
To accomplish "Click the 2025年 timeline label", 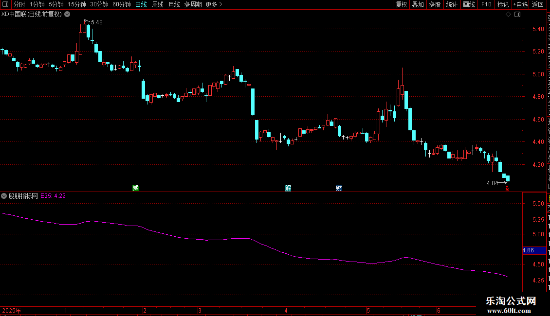I will [x=12, y=310].
